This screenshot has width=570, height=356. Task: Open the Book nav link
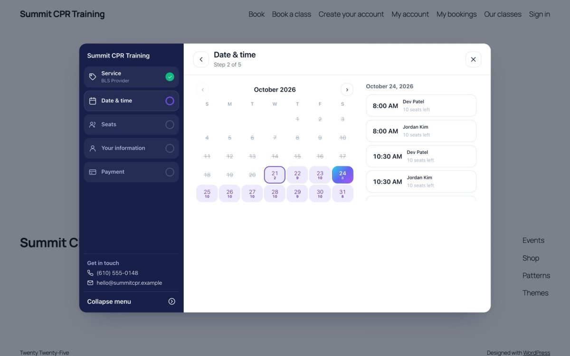tap(256, 14)
